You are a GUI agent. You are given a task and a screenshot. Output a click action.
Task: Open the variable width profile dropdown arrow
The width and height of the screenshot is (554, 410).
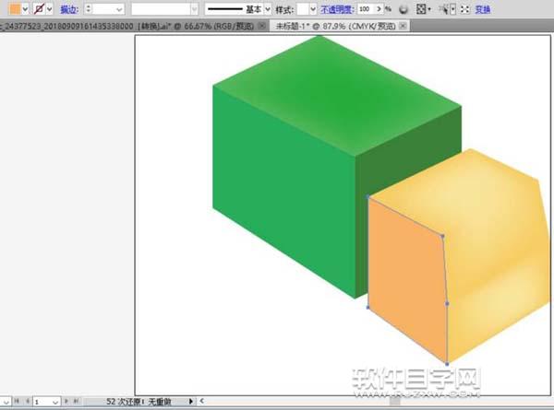tap(194, 9)
